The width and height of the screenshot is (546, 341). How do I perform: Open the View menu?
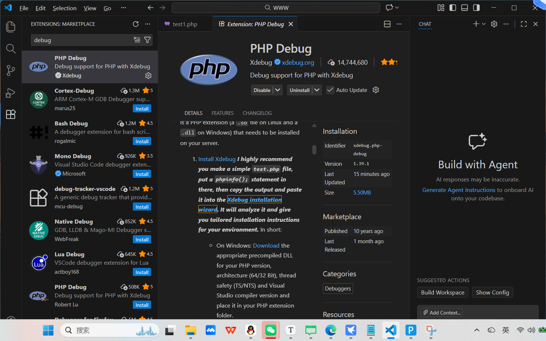coord(90,8)
